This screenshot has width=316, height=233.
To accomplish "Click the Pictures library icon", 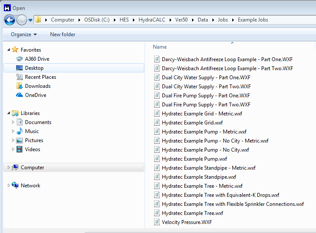I will coord(19,140).
